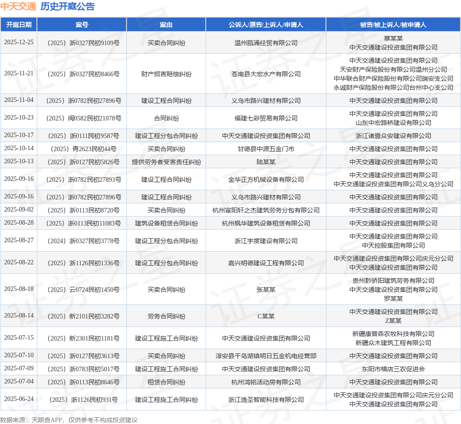Click date cell 2025-11-04

pos(19,100)
